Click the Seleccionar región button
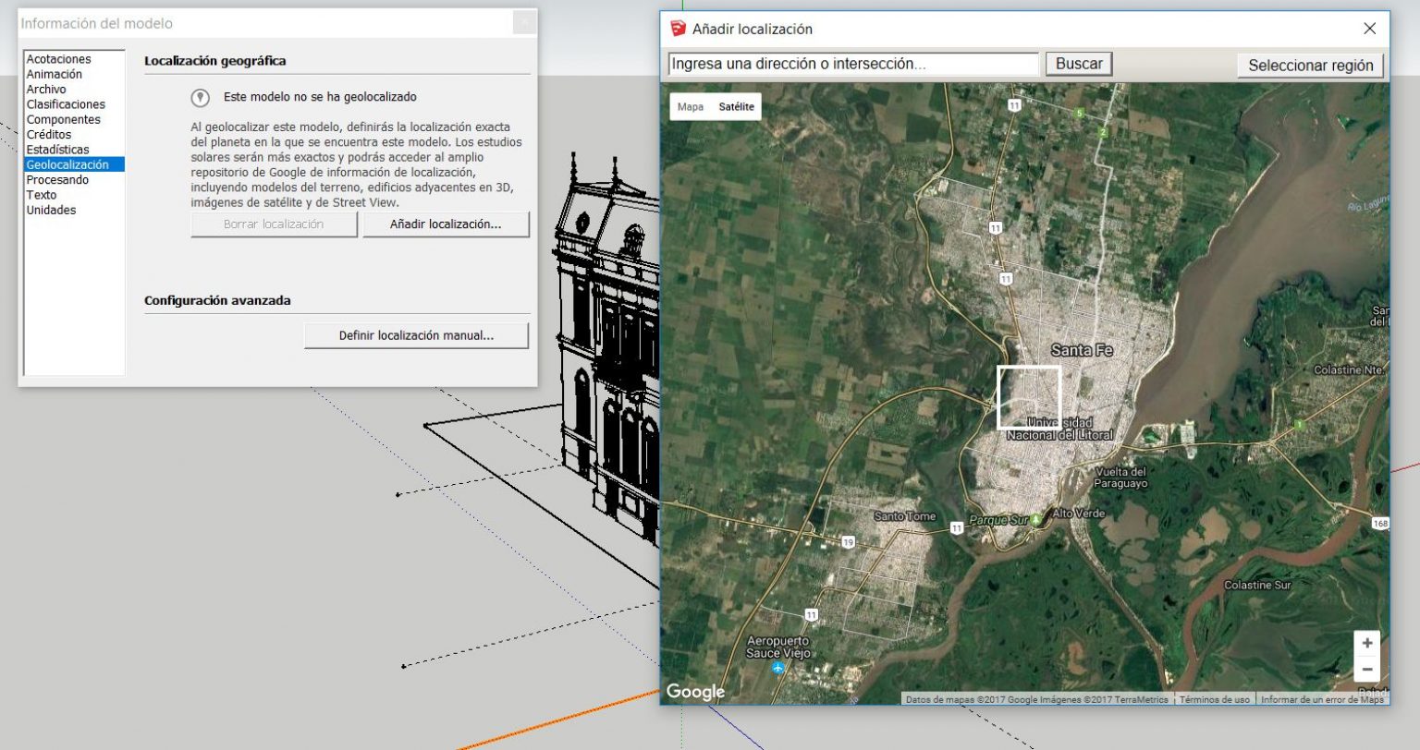 pyautogui.click(x=1310, y=63)
